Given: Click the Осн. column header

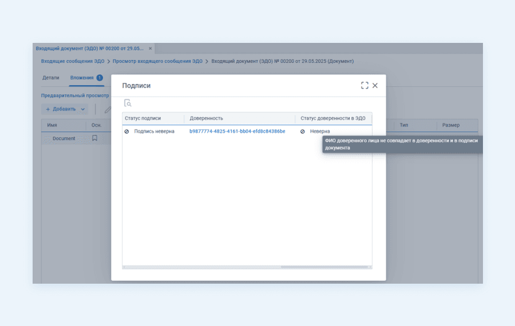Looking at the screenshot, I should click(x=97, y=125).
